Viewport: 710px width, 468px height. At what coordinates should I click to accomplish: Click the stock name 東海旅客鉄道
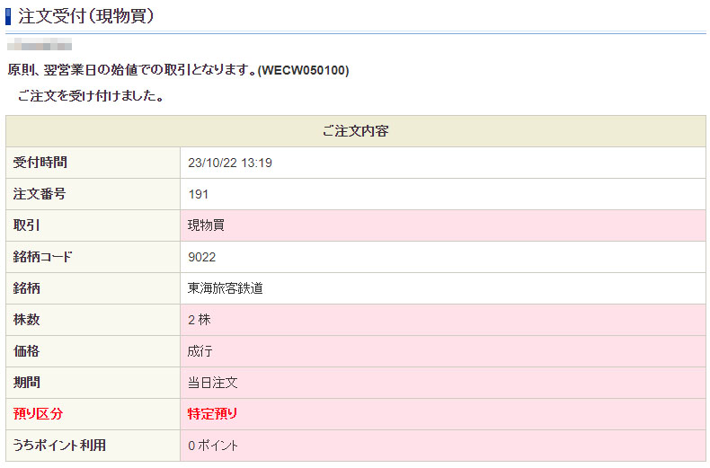(x=225, y=288)
